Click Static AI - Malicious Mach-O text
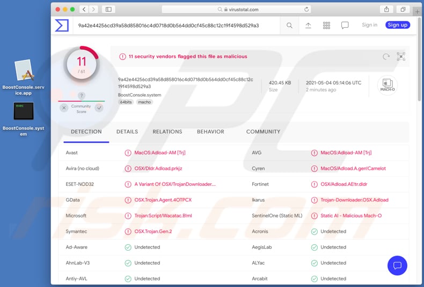Viewport: 424px width, 287px height. click(351, 216)
